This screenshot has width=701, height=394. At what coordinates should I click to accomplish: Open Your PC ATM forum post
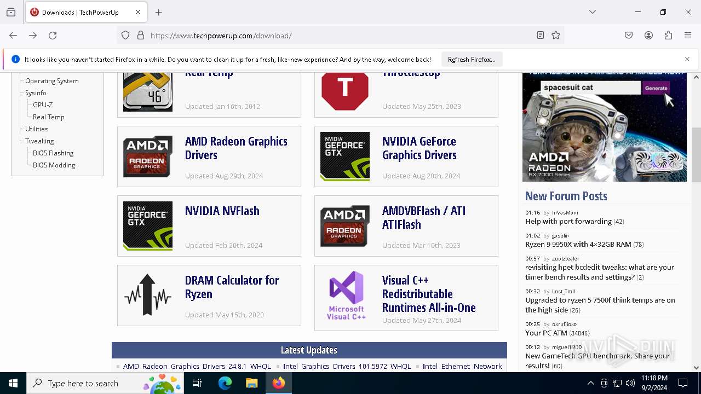point(546,333)
